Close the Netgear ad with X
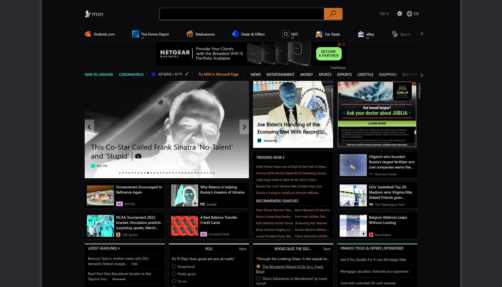The image size is (502, 287). tap(344, 44)
